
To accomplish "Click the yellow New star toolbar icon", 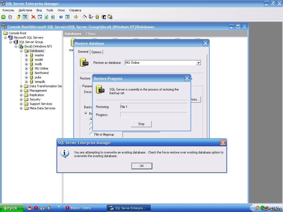I will pyautogui.click(x=76, y=17).
